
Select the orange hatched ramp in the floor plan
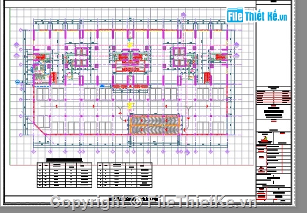(155, 125)
